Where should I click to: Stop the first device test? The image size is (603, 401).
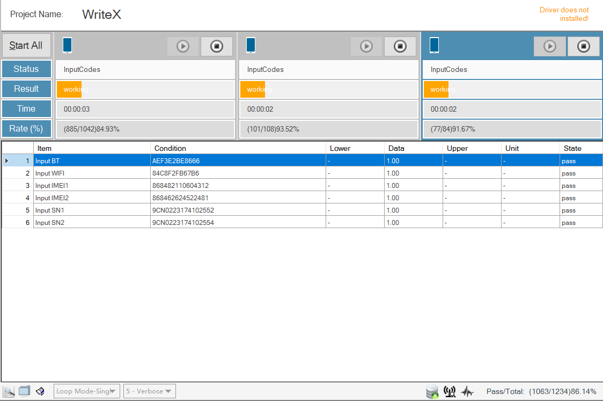coord(217,46)
